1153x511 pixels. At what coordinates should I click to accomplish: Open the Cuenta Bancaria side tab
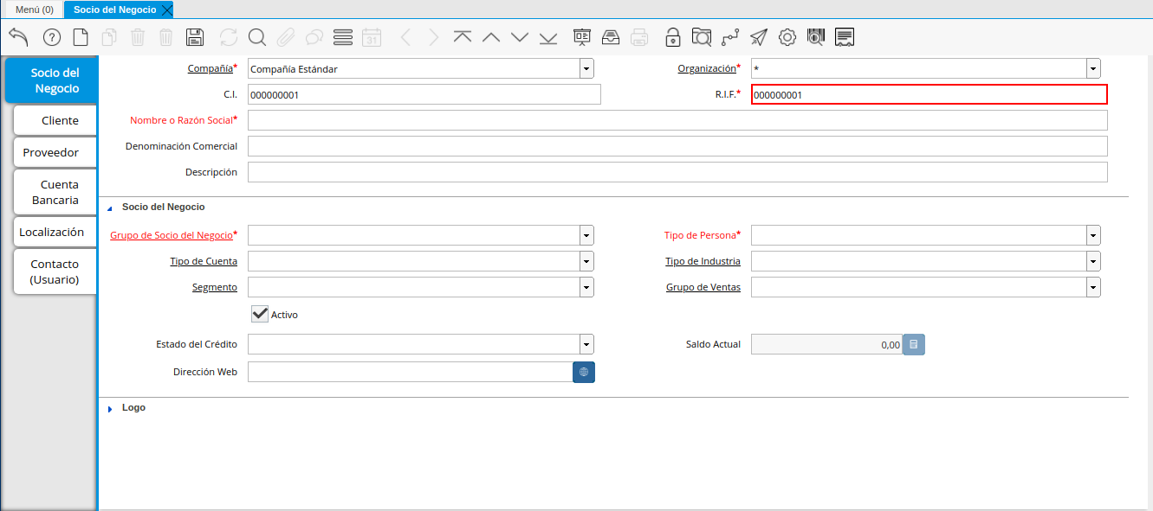[55, 192]
